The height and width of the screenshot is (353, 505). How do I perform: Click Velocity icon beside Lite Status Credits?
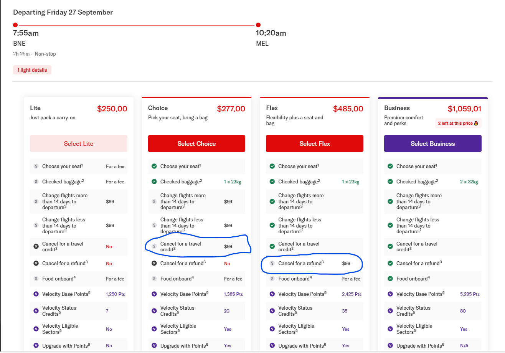point(36,311)
